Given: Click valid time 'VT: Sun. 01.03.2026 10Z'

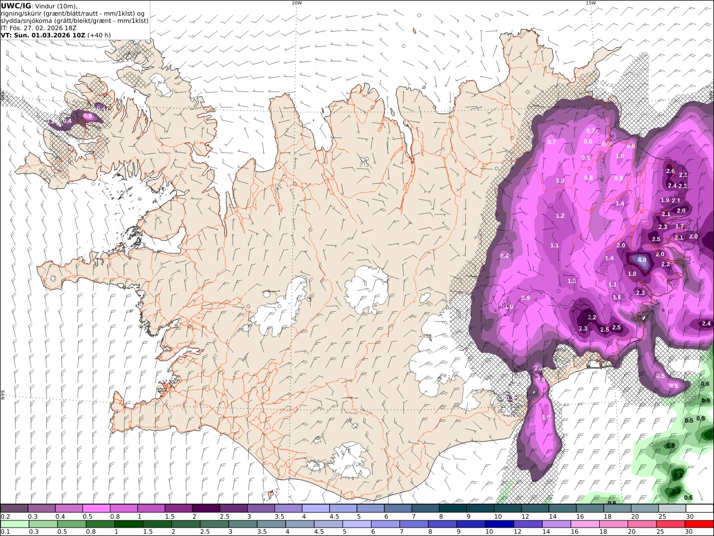Looking at the screenshot, I should [x=43, y=35].
